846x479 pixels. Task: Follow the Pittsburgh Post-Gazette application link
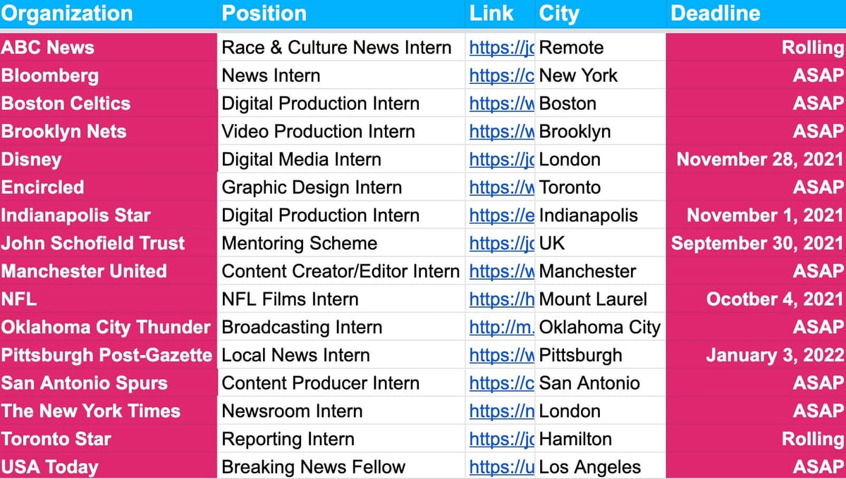point(501,355)
